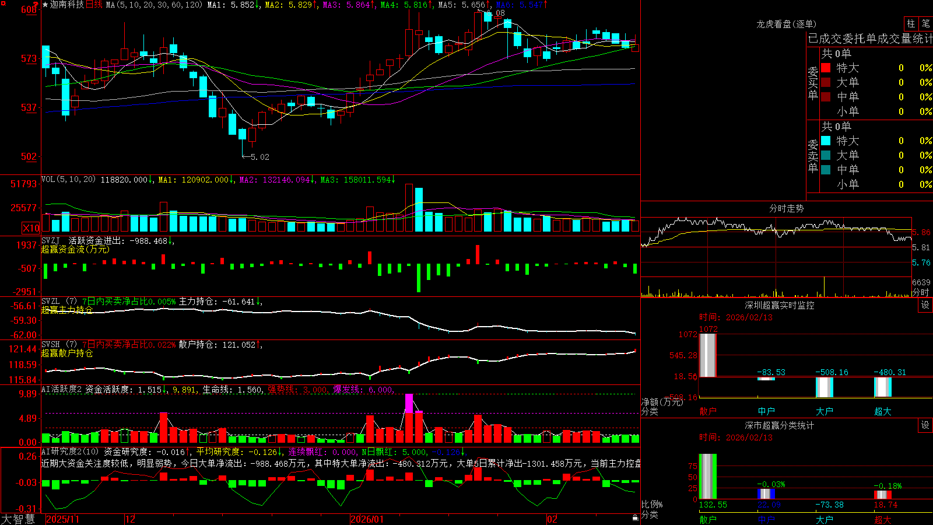Click the teal 大单 sell swatch
The image size is (933, 525).
pyautogui.click(x=826, y=155)
